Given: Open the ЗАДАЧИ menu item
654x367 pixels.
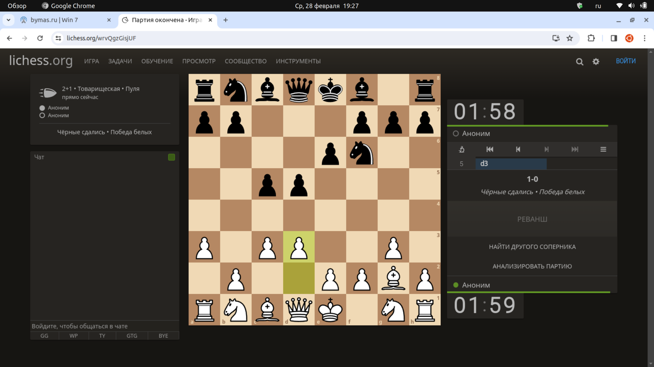Looking at the screenshot, I should click(x=120, y=61).
